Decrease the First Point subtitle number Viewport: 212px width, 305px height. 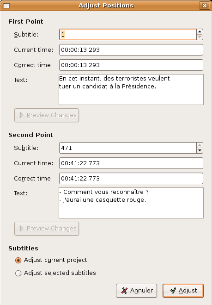(x=200, y=37)
